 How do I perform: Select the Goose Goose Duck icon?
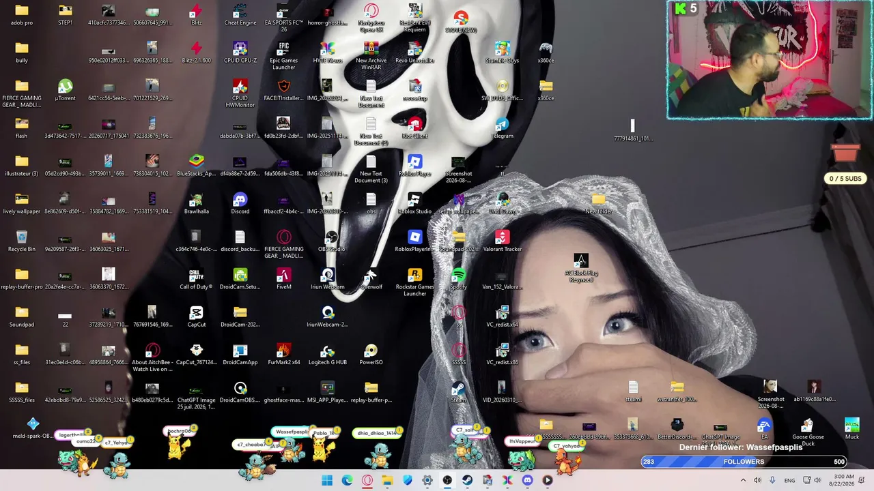(x=808, y=432)
